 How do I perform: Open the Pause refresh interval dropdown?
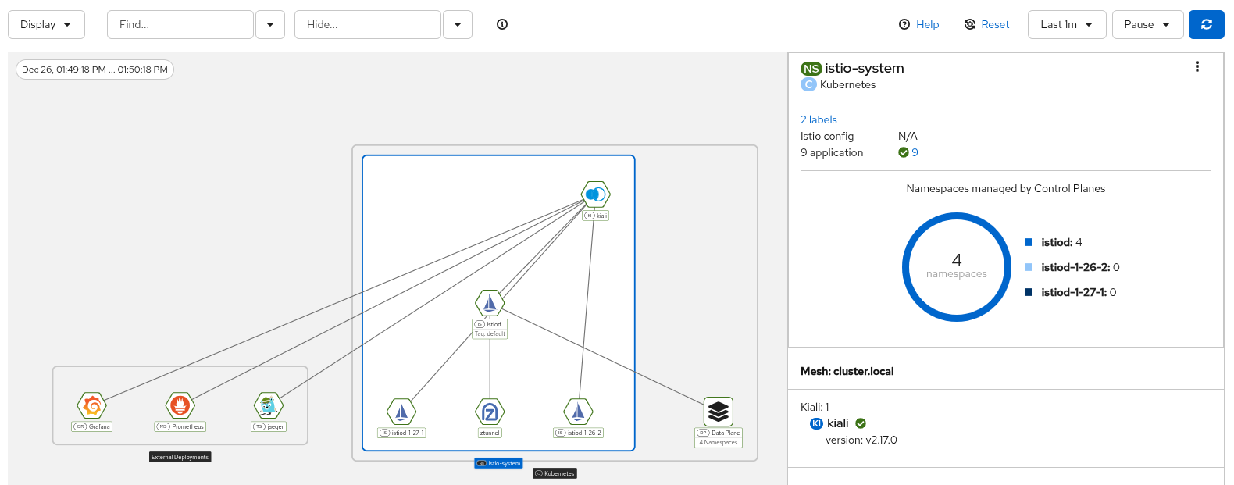pos(1147,24)
